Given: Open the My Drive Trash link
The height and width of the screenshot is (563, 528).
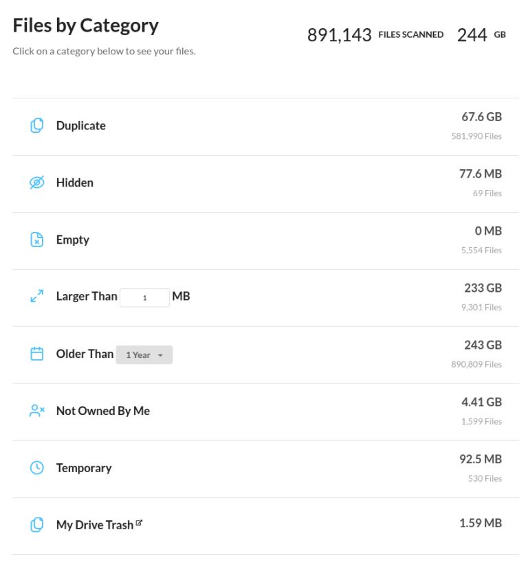Looking at the screenshot, I should click(x=95, y=525).
